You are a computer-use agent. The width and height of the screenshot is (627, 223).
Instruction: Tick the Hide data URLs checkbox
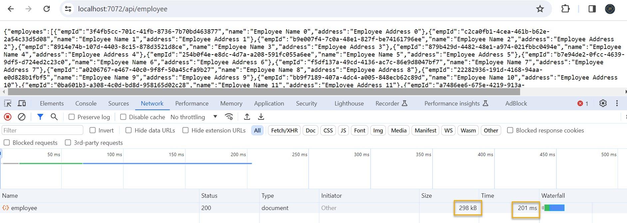point(129,130)
